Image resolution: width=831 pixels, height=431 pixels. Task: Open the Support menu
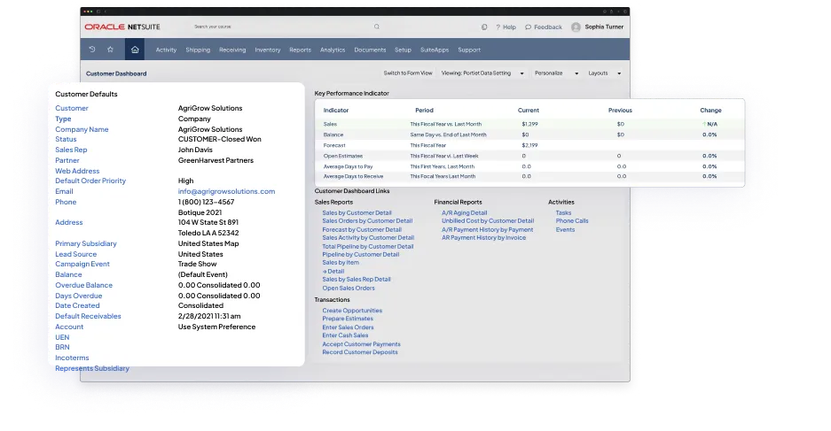[x=469, y=50]
